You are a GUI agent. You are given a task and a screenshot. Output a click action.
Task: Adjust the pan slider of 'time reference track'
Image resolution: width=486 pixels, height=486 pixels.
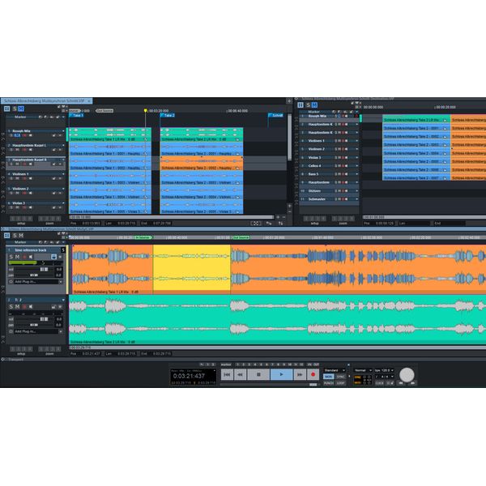tap(36, 275)
